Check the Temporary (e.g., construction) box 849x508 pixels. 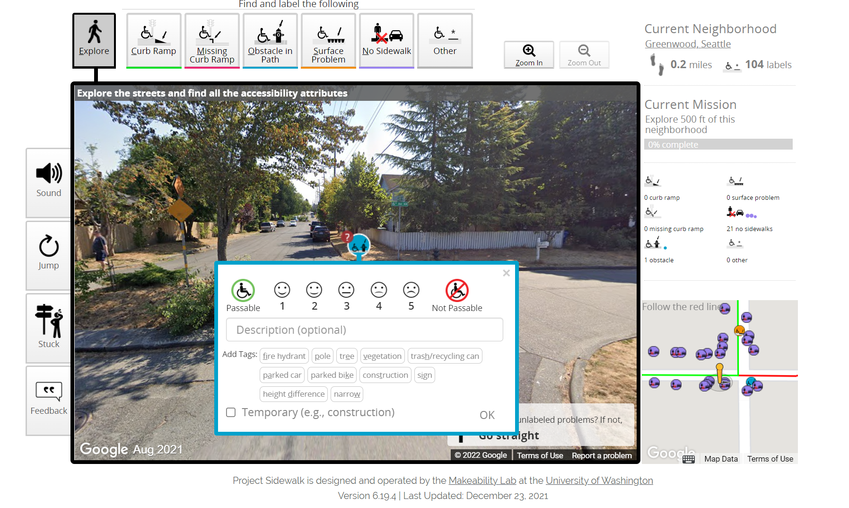click(231, 412)
